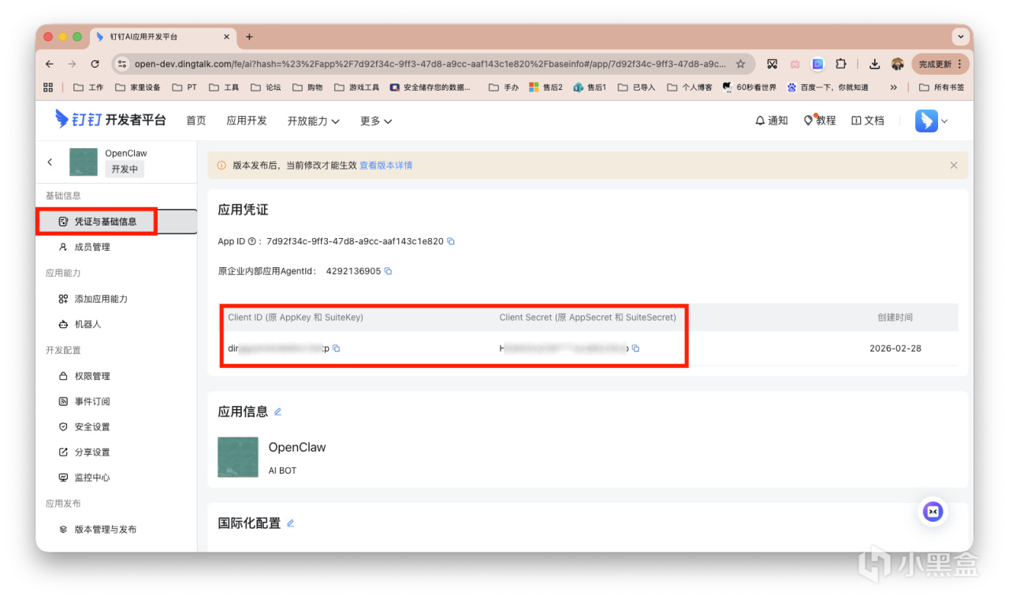Reload the current page
The image size is (1009, 599).
pos(95,64)
